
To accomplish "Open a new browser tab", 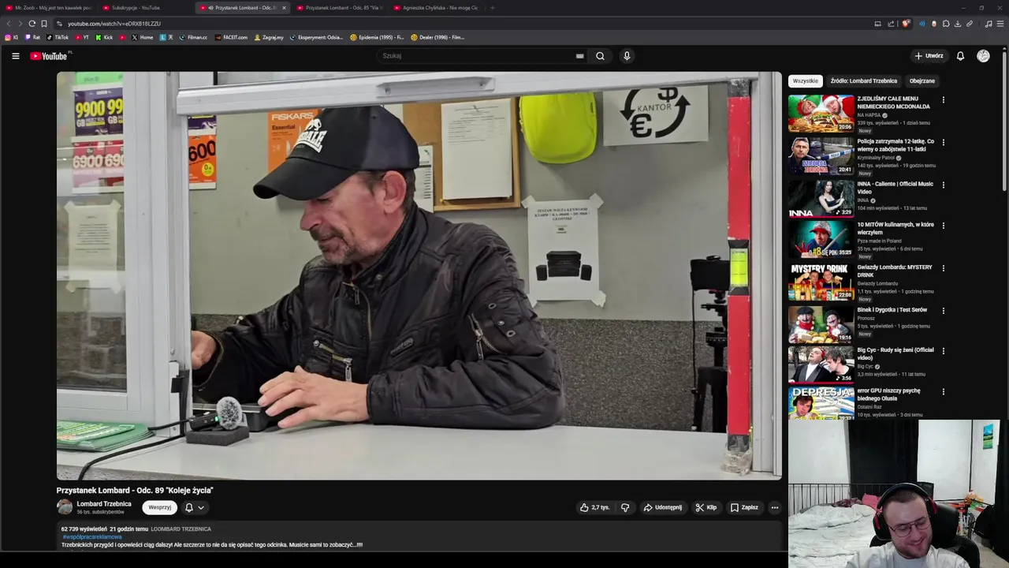I will click(x=492, y=8).
